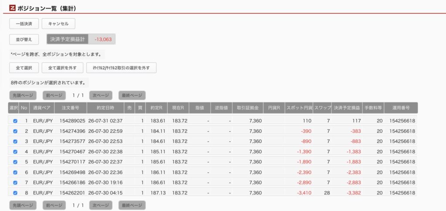Click the 手数料等 column header
Image resolution: width=446 pixels, height=211 pixels.
point(373,108)
